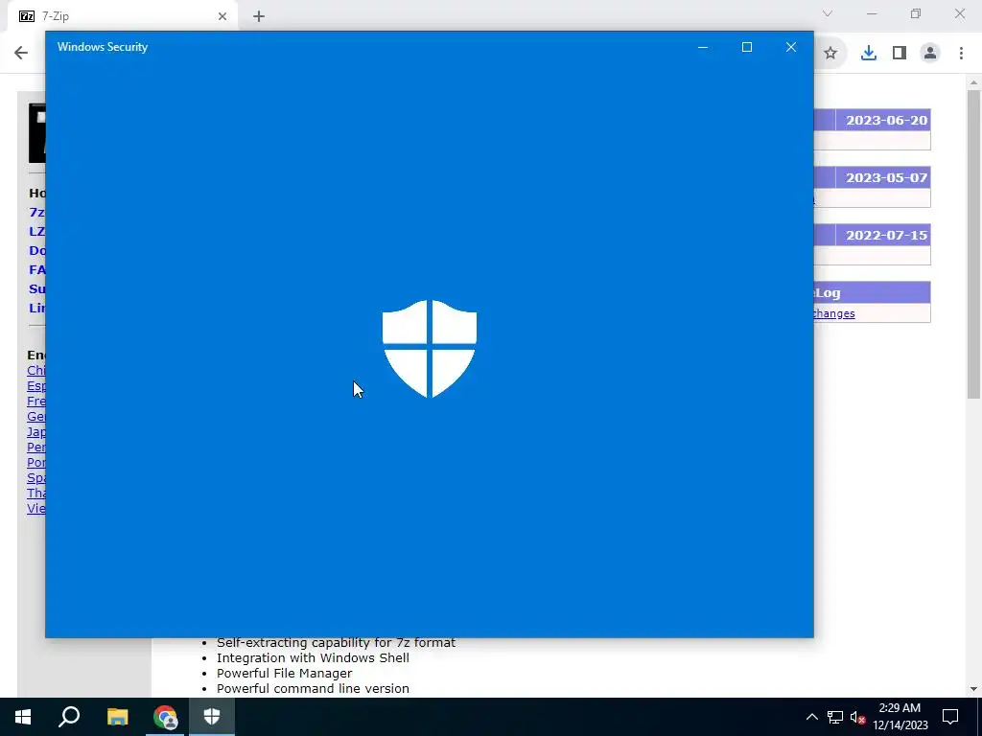982x736 pixels.
Task: Click the Chrome back arrow button
Action: pyautogui.click(x=21, y=53)
